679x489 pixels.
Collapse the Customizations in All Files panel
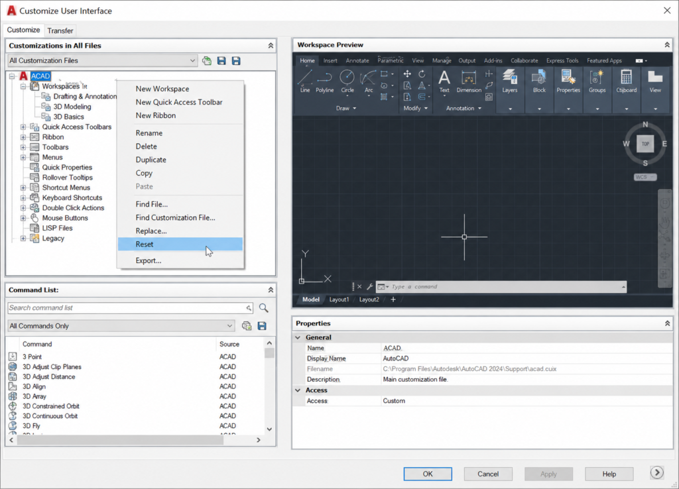coord(271,46)
